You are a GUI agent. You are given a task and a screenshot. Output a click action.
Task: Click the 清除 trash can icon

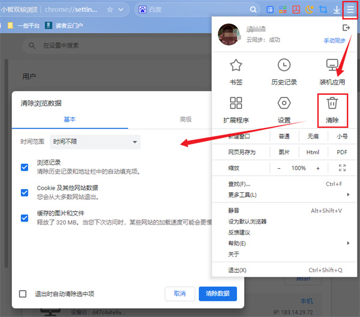[x=332, y=103]
